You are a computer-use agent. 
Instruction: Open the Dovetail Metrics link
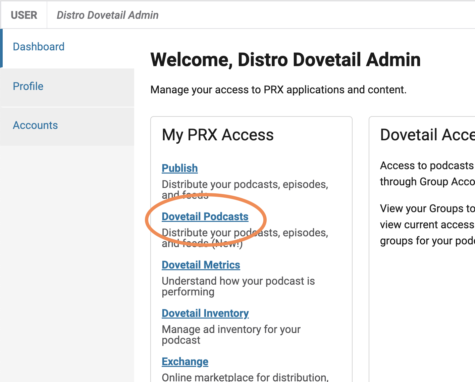click(x=201, y=265)
